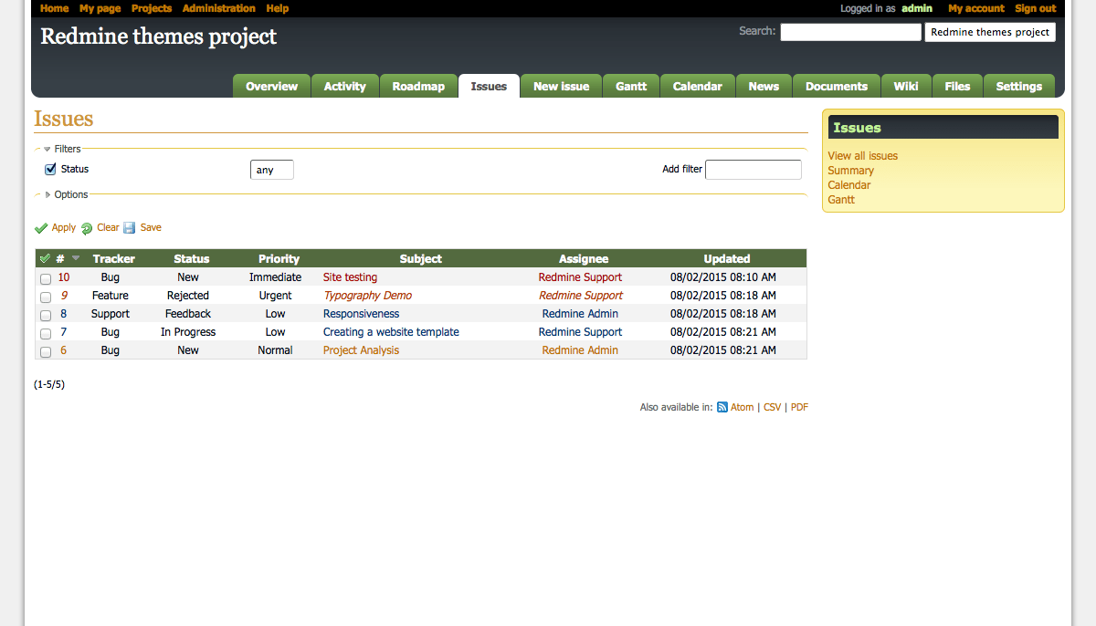Image resolution: width=1096 pixels, height=626 pixels.
Task: Click assignee Redmine Admin for issue 8
Action: (x=580, y=314)
